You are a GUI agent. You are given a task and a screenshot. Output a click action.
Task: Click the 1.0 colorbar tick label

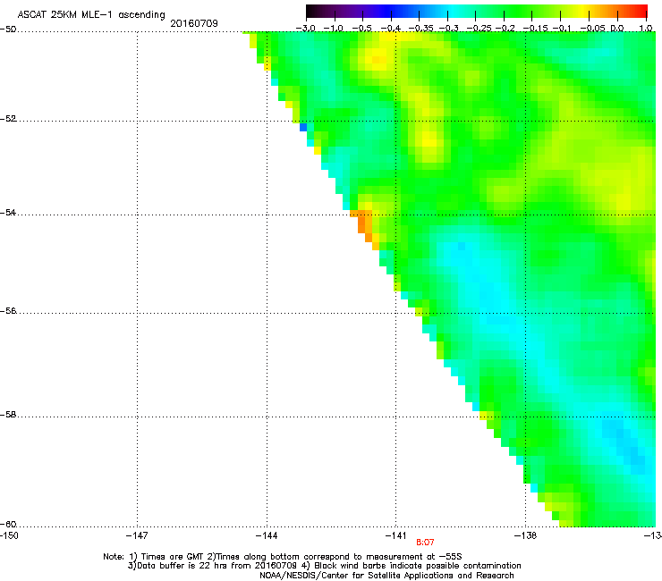click(646, 28)
